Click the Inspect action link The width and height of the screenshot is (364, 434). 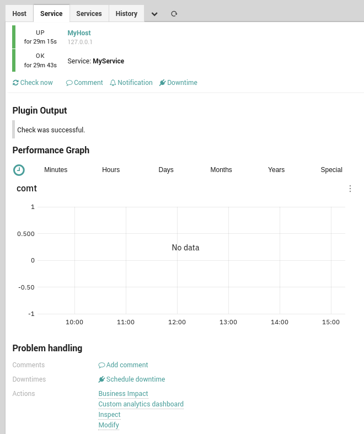(109, 415)
